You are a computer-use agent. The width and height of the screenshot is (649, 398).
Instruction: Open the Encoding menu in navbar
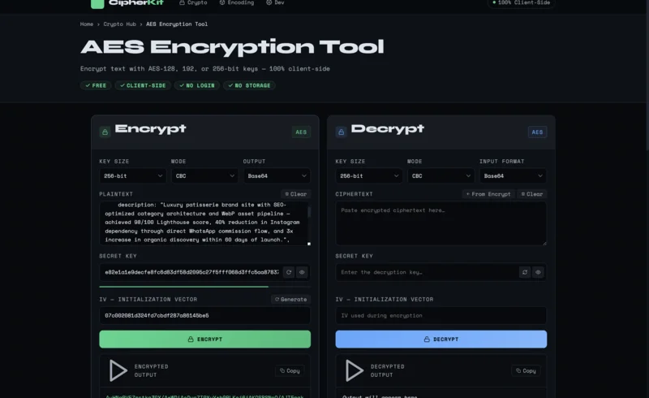pyautogui.click(x=237, y=3)
